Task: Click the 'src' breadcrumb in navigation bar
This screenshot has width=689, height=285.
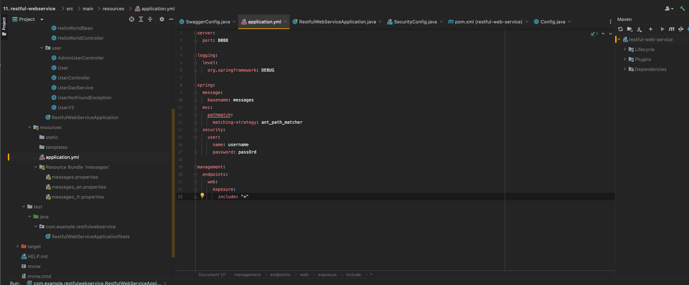Action: click(x=70, y=9)
